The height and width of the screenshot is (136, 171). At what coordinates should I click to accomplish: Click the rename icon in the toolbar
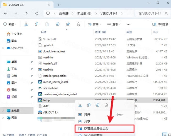[57, 24]
